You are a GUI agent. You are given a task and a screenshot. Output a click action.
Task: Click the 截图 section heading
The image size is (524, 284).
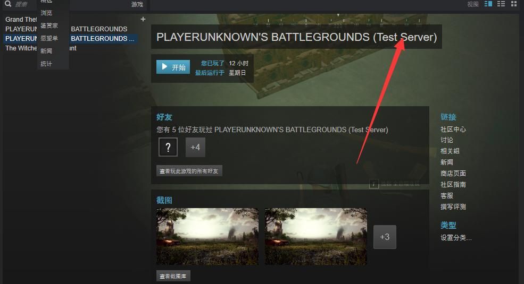coord(164,200)
